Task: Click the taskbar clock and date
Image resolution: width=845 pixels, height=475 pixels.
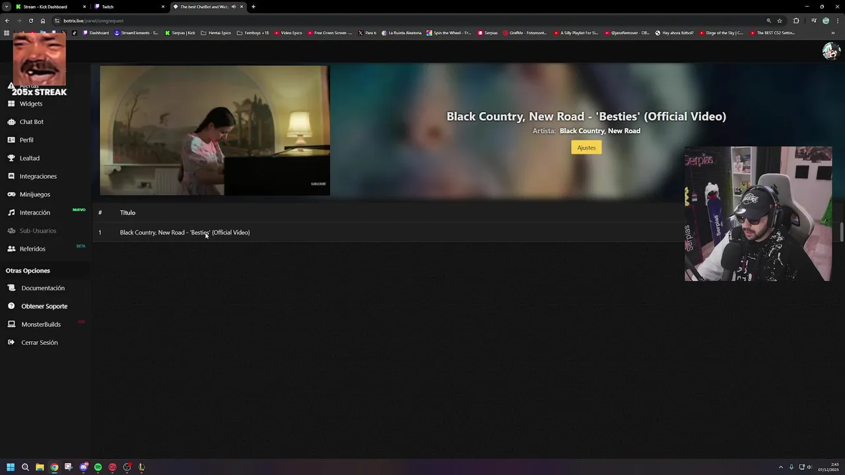Action: [828, 467]
